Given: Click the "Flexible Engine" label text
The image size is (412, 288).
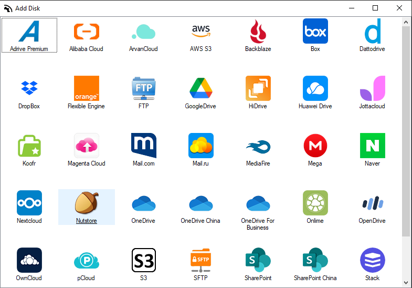Looking at the screenshot, I should point(86,106).
